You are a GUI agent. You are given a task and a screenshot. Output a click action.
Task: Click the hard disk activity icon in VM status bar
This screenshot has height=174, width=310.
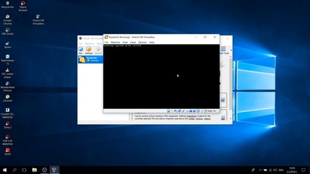pos(168,111)
